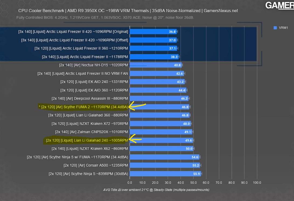Select the Lian Li Galahad 360 ~880RPM label
This screenshot has height=201, width=294.
[x=88, y=115]
